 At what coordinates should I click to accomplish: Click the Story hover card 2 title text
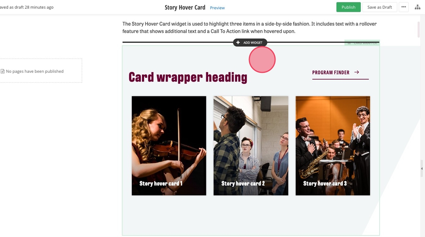click(x=243, y=184)
